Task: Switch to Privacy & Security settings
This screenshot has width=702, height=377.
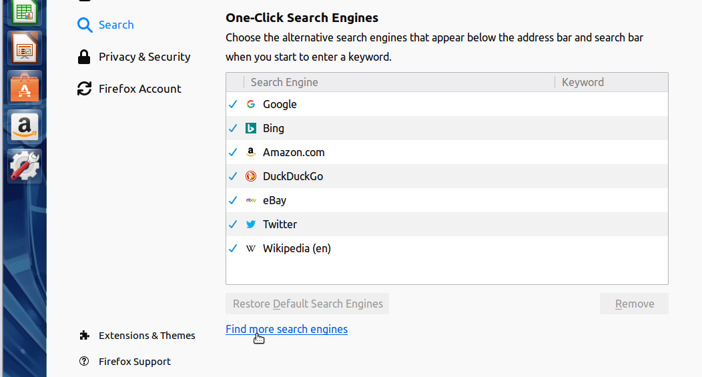Action: coord(144,57)
